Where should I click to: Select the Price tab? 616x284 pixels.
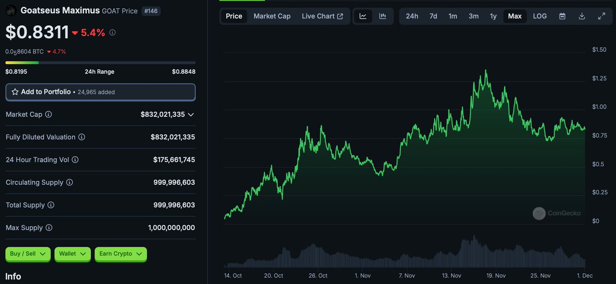pyautogui.click(x=234, y=16)
